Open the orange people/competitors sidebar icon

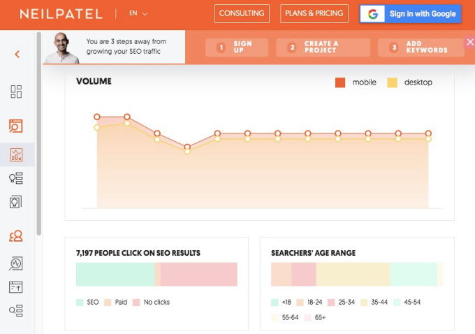coord(16,235)
